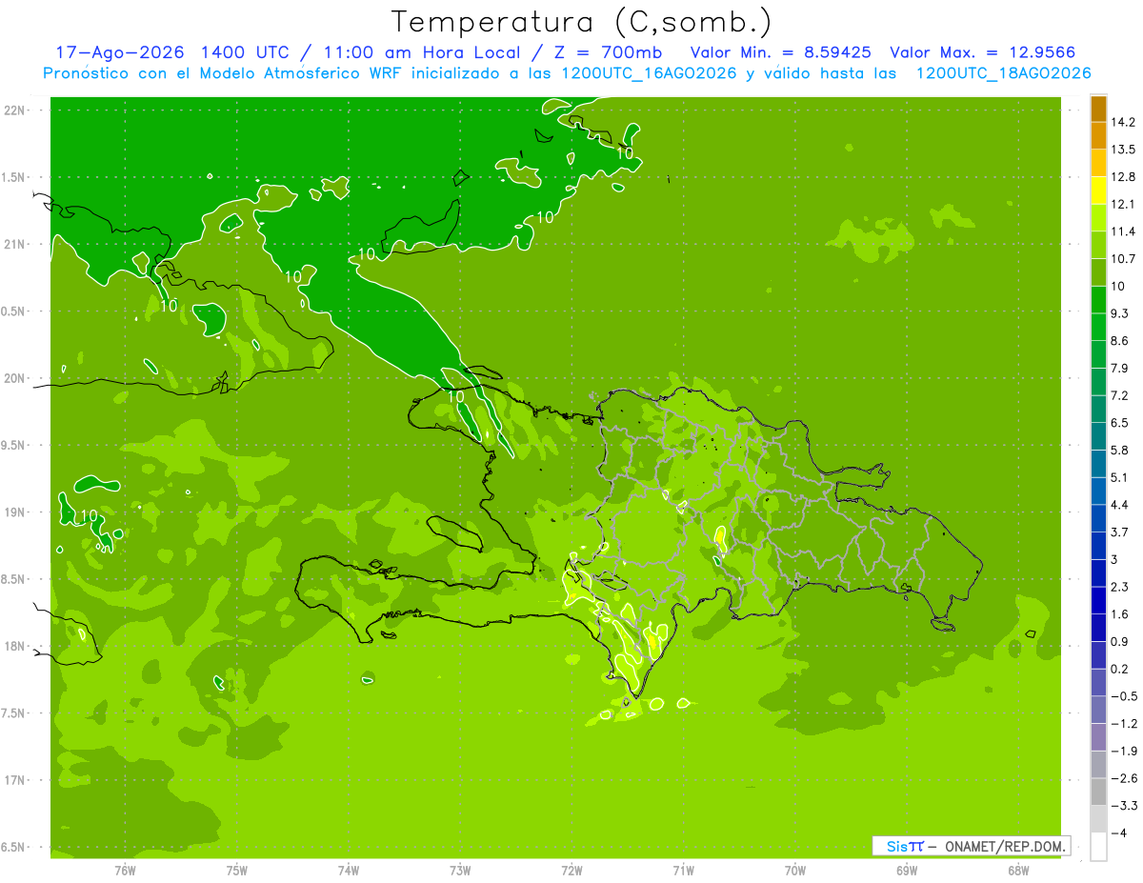
Task: Click the '68W' longitude axis label
Action: (x=1018, y=871)
